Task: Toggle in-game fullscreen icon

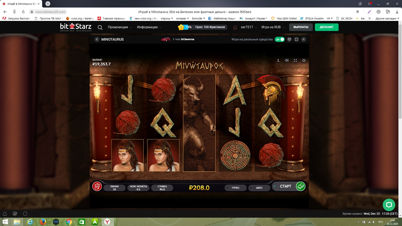Action: [x=295, y=60]
